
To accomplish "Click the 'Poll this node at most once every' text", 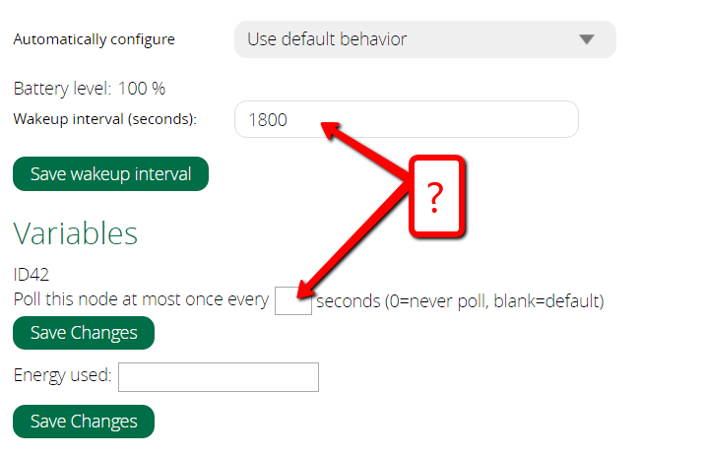I will pyautogui.click(x=141, y=300).
